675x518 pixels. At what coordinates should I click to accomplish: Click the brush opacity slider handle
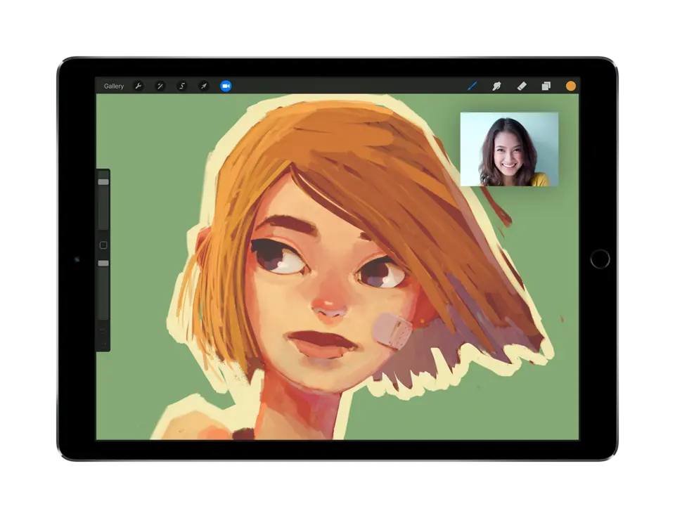pos(103,264)
